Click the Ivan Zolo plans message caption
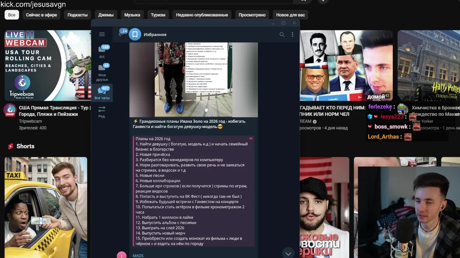Screen dimensions: 460x258 [x=189, y=124]
